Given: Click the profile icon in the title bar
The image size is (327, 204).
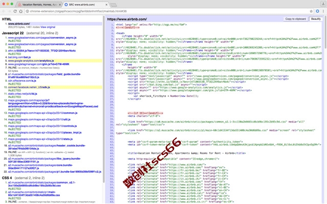Looking at the screenshot, I should point(323,4).
